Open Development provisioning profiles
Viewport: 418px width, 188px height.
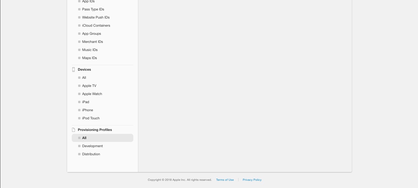click(92, 146)
